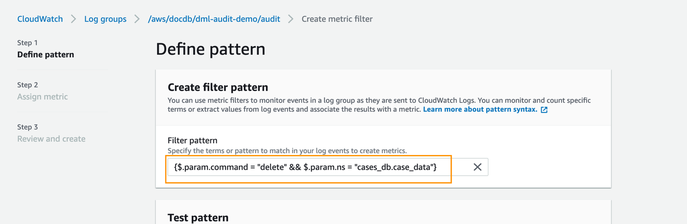Click the Create metric filter breadcrumb text
The width and height of the screenshot is (687, 224).
[x=337, y=19]
